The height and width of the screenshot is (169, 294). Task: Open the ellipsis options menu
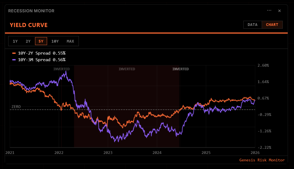(x=269, y=11)
